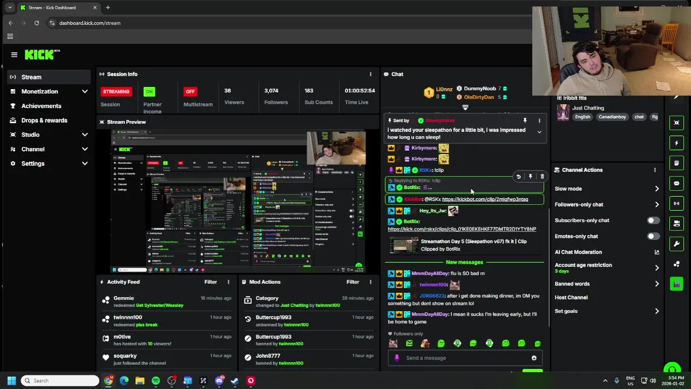Click the Streamathon Day 5 clip thumbnail
This screenshot has width=691, height=389.
coord(404,245)
